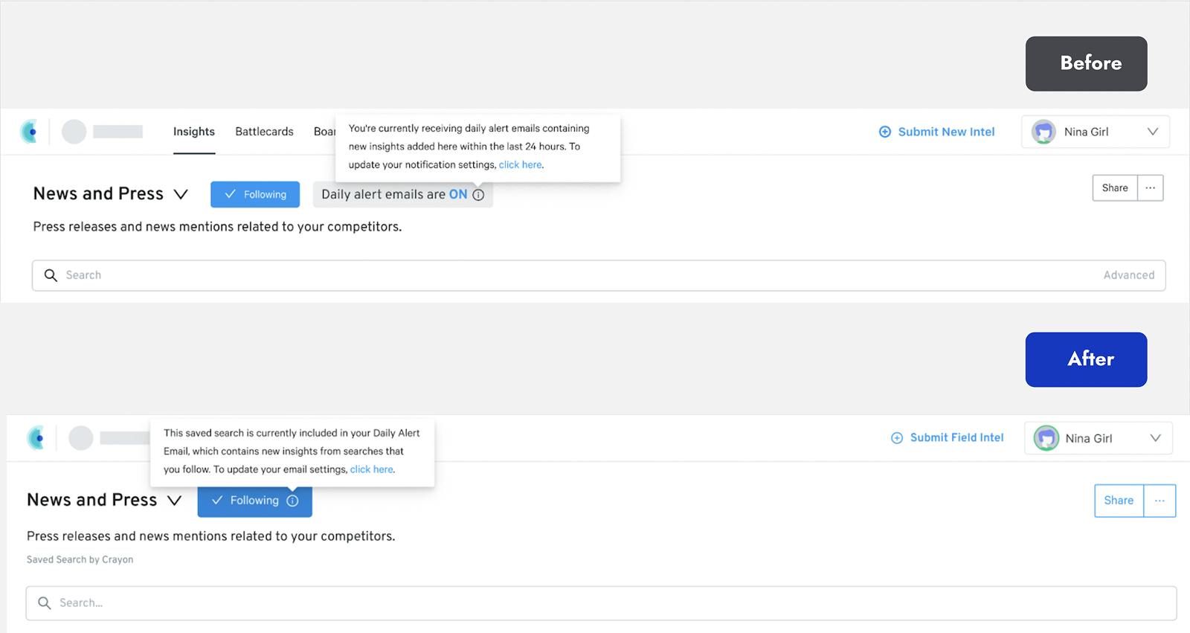Click the Advanced option in the search bar

(1128, 275)
